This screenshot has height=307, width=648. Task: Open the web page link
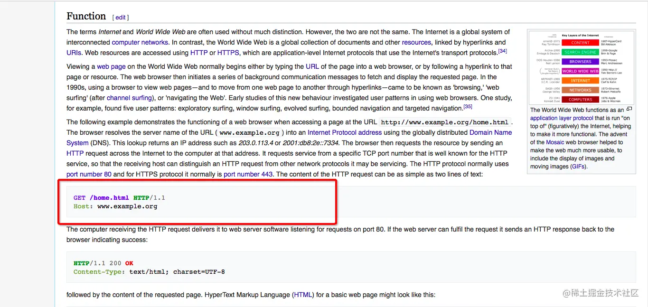112,66
